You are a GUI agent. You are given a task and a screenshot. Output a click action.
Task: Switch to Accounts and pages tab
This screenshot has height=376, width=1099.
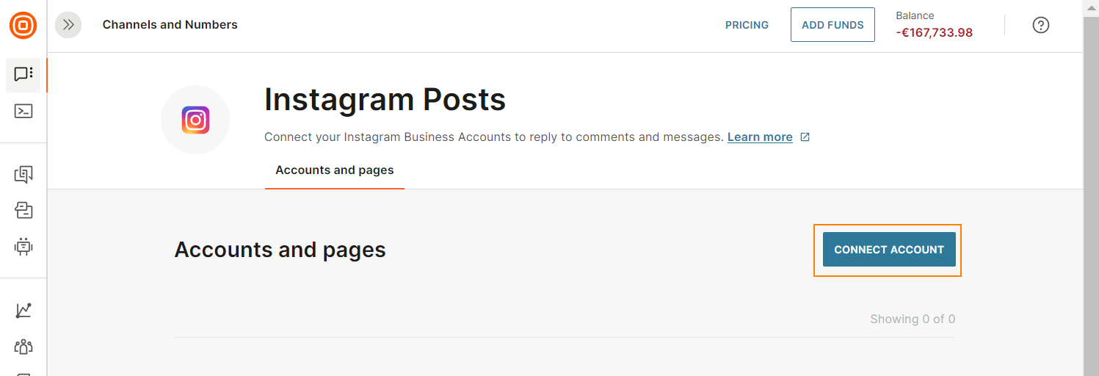tap(335, 170)
